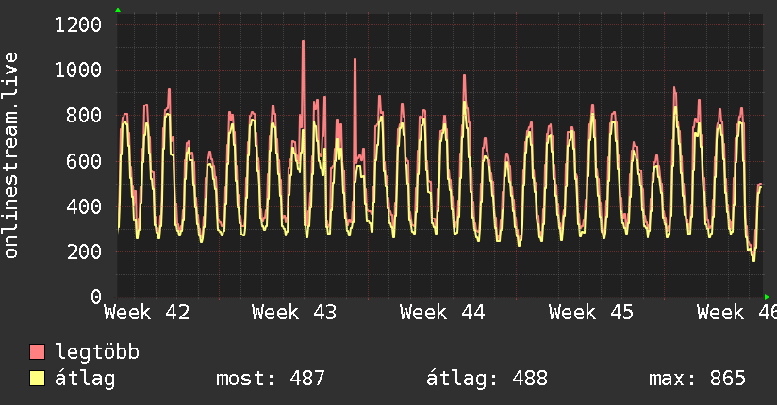This screenshot has height=405, width=777.
Task: Click the yellow átlag legend color swatch
Action: tap(37, 378)
